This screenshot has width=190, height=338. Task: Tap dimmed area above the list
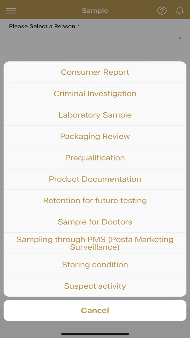point(95,54)
